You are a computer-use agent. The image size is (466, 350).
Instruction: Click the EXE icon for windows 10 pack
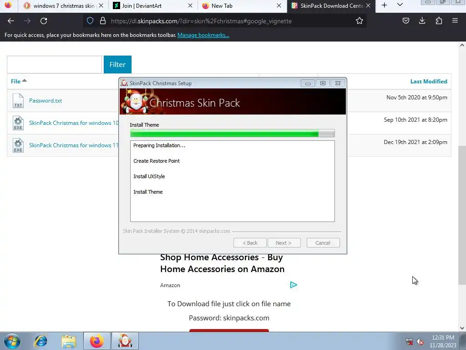point(18,123)
